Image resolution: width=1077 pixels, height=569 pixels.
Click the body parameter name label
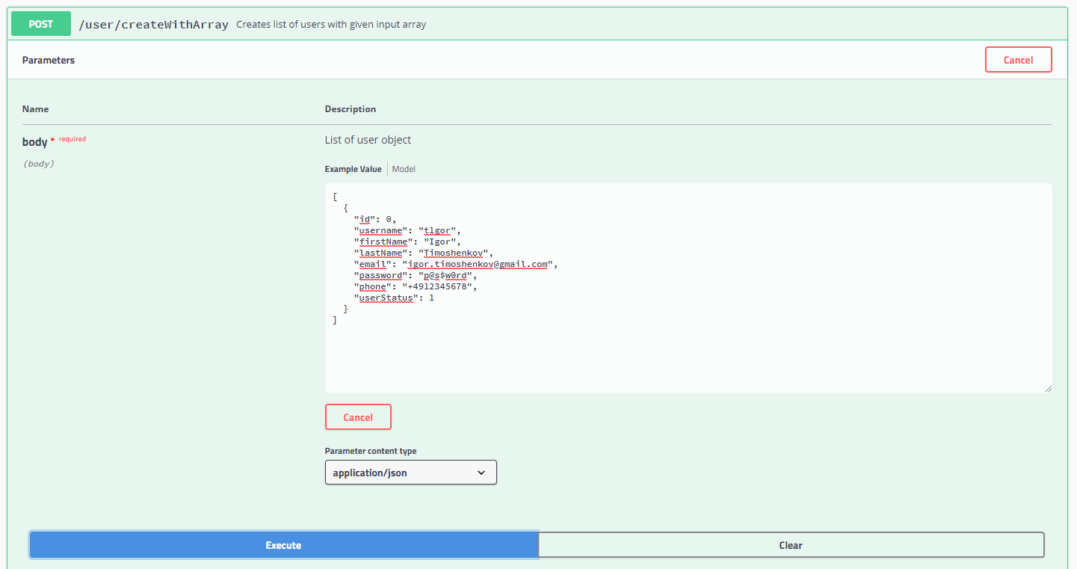[34, 141]
